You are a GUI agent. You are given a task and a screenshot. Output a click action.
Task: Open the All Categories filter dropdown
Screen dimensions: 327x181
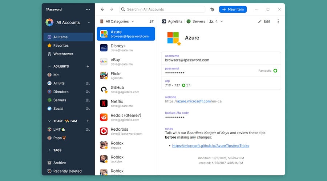[117, 21]
